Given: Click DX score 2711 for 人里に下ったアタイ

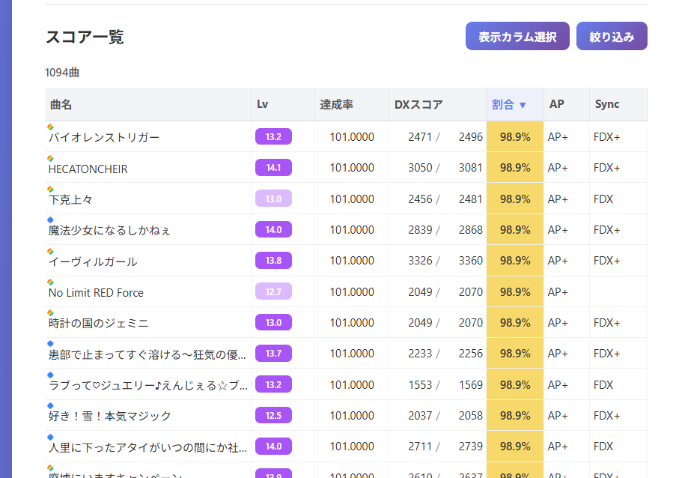Looking at the screenshot, I should (x=420, y=447).
